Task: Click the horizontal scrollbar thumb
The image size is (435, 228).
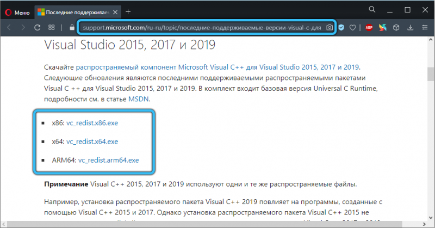Action: 204,224
